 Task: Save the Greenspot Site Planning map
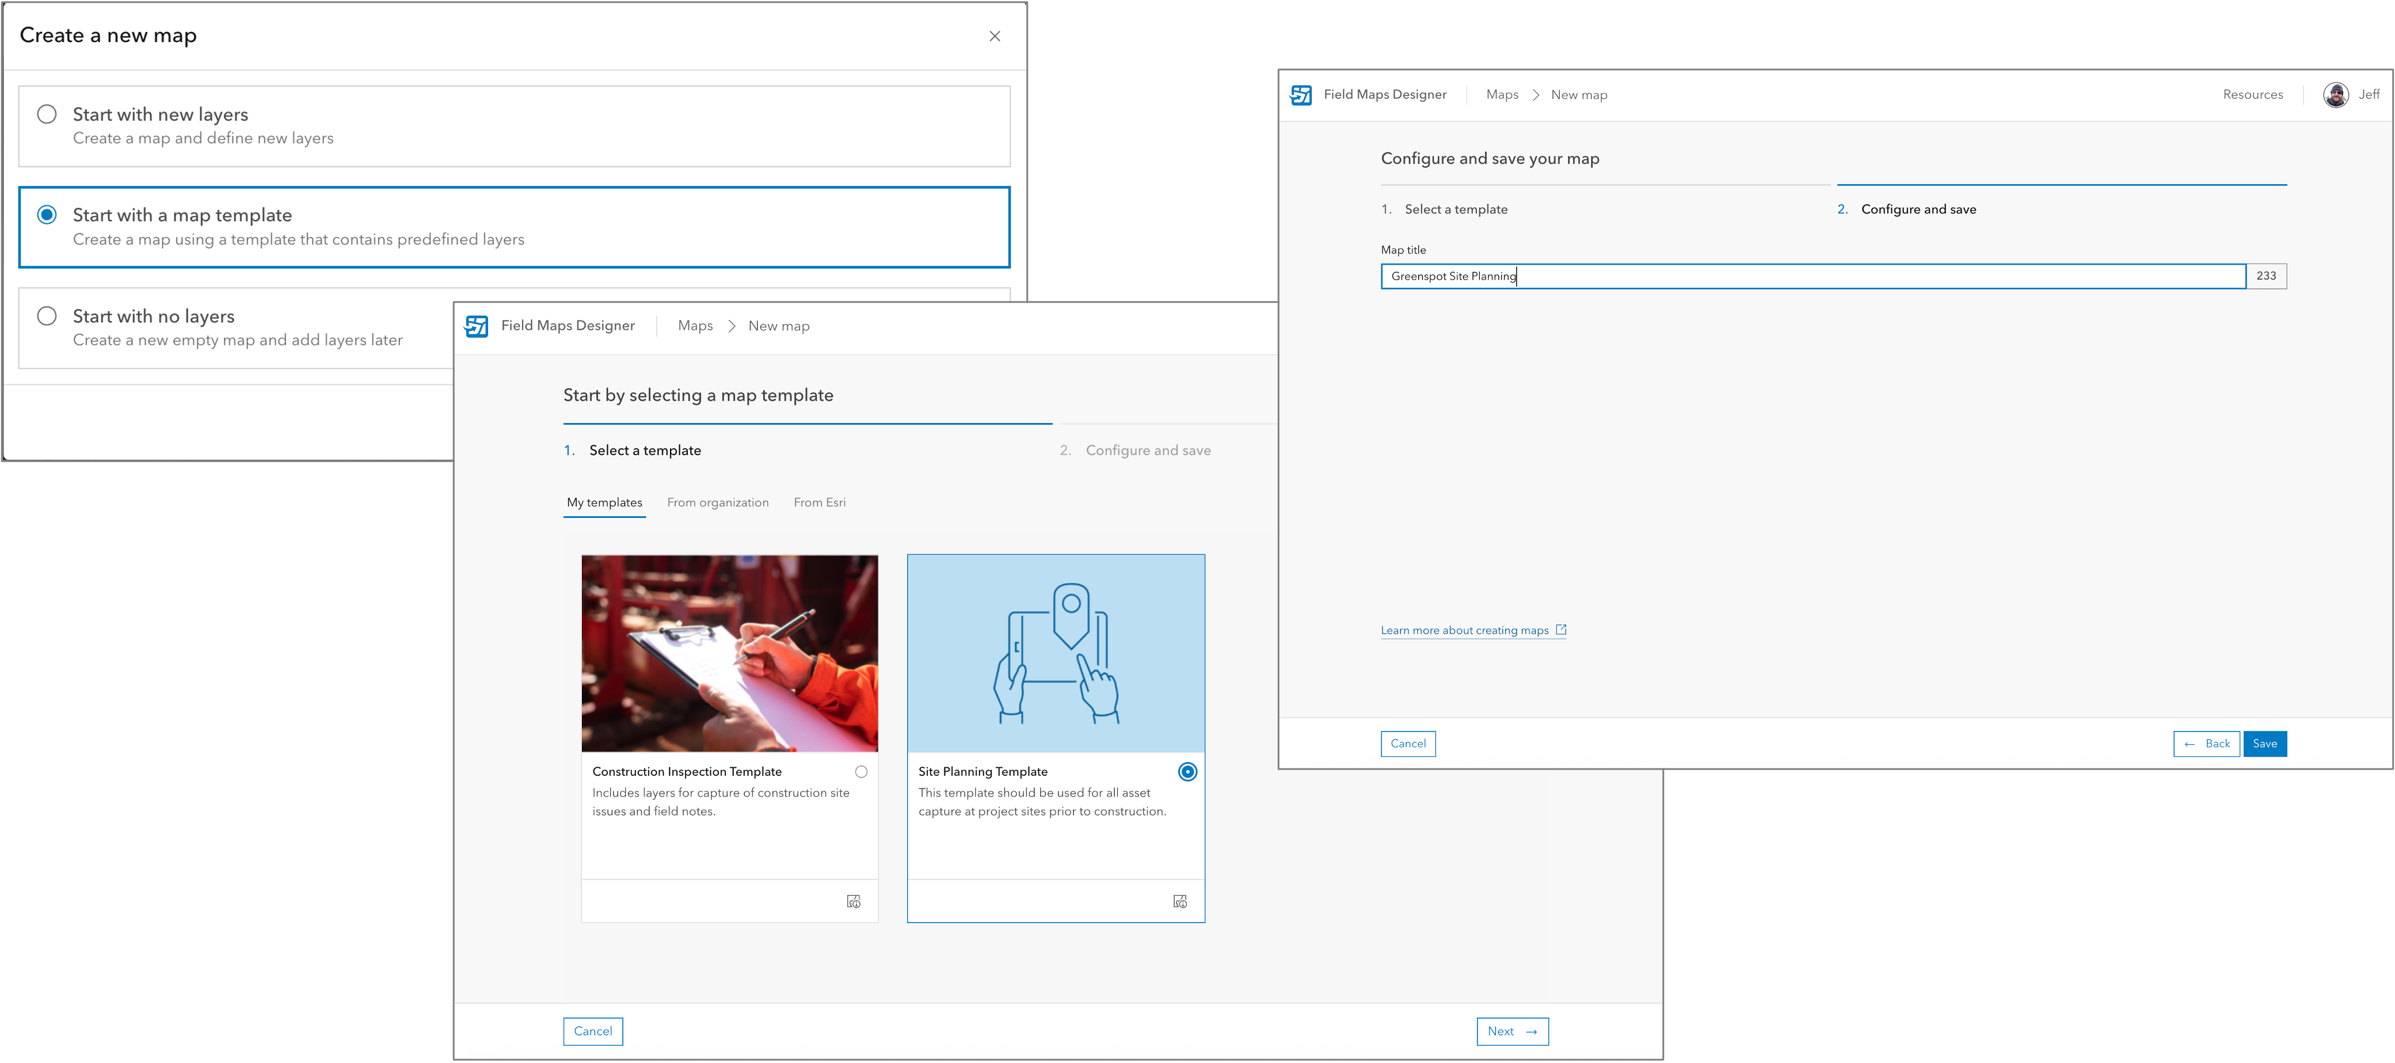click(2265, 743)
